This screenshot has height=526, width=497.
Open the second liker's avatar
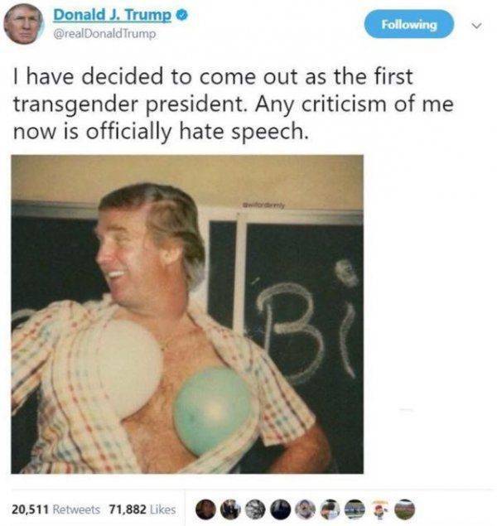pos(230,509)
